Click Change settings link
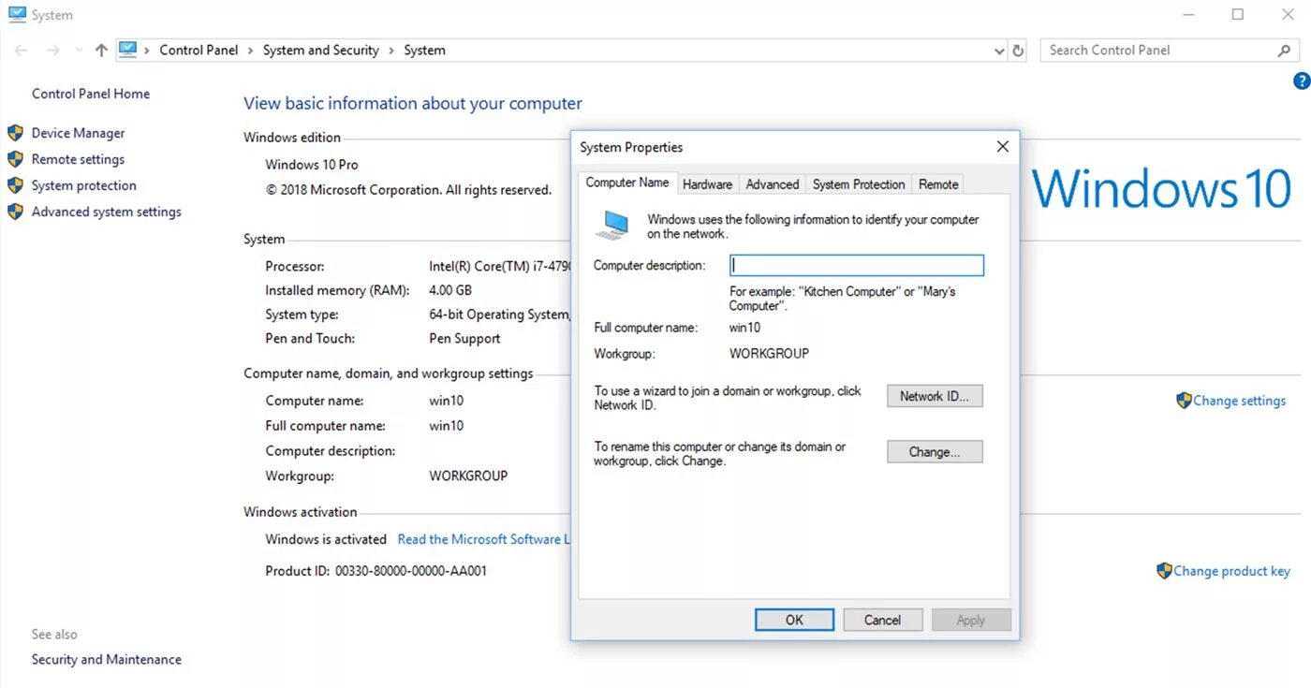This screenshot has height=688, width=1311. click(x=1239, y=401)
